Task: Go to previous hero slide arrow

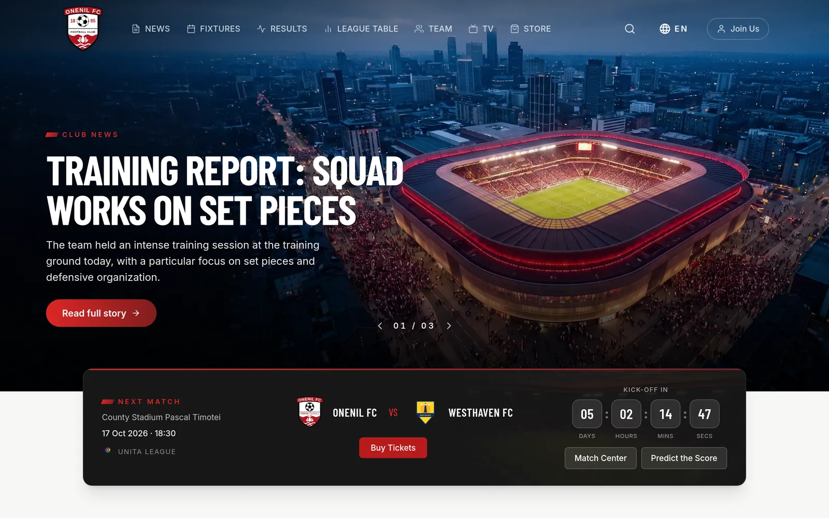Action: pyautogui.click(x=380, y=326)
